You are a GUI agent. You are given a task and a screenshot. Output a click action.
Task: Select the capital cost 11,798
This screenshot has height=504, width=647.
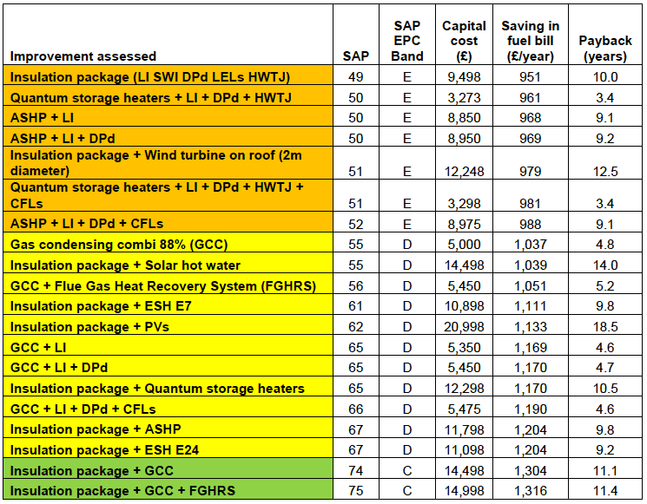[x=465, y=429]
